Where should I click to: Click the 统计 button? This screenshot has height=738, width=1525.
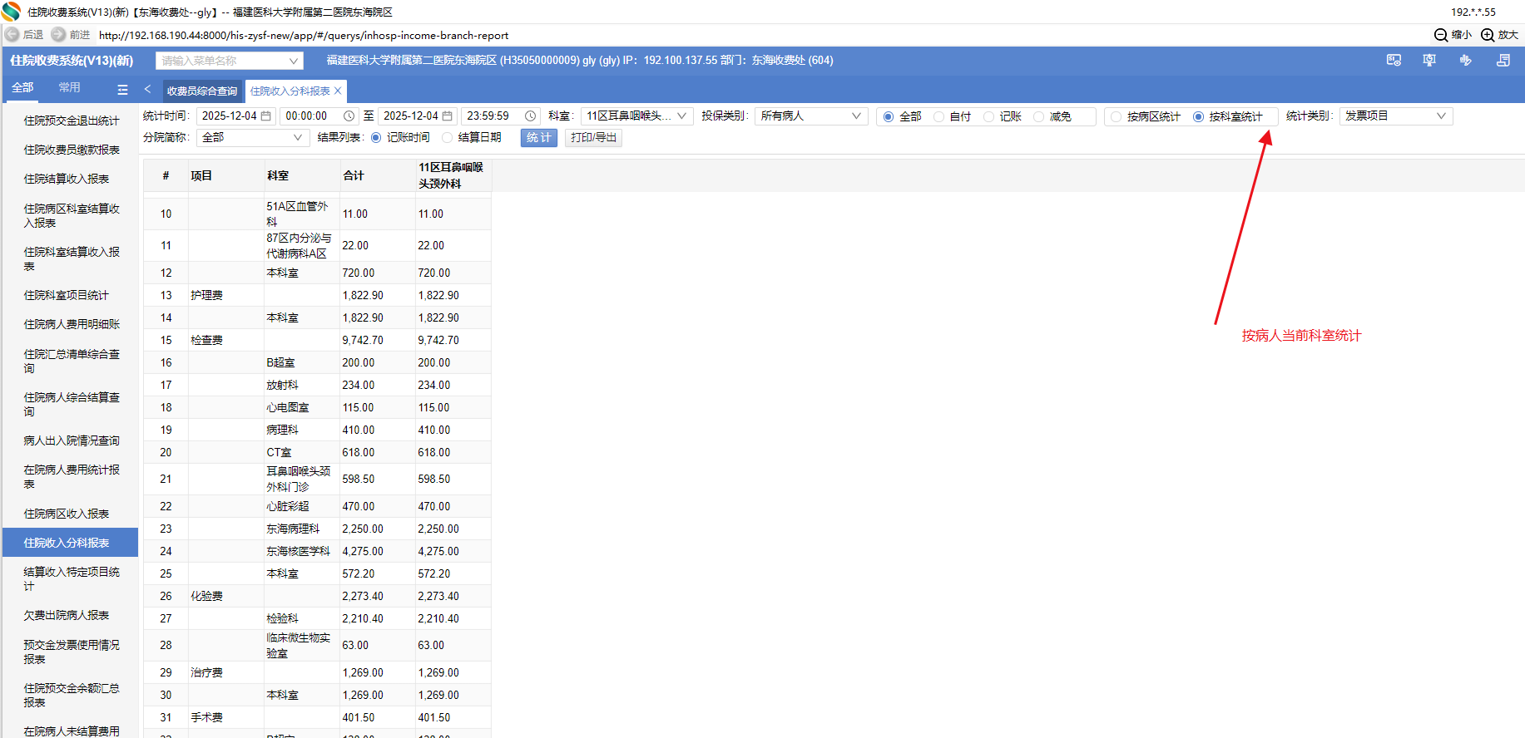(539, 138)
